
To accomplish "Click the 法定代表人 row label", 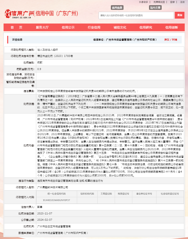I will (28, 207).
